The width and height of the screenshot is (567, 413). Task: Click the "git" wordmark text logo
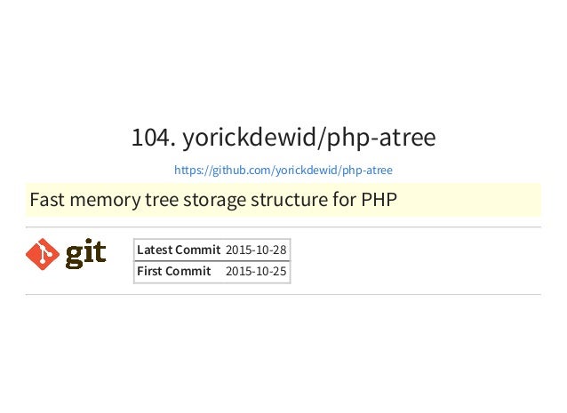85,253
